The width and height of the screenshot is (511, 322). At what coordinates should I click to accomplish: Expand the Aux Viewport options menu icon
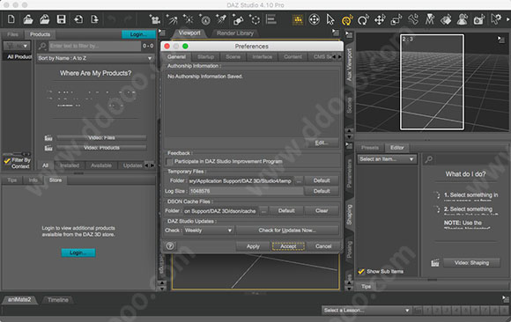(x=501, y=40)
